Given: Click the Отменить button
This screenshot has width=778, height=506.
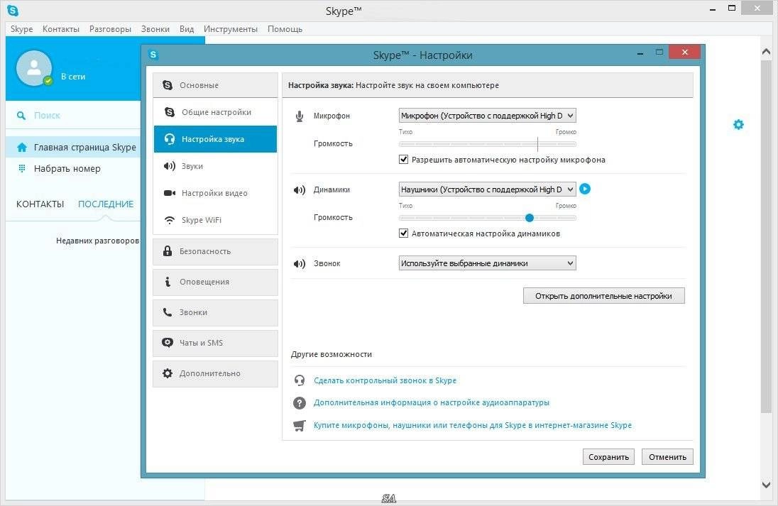Looking at the screenshot, I should pos(667,457).
